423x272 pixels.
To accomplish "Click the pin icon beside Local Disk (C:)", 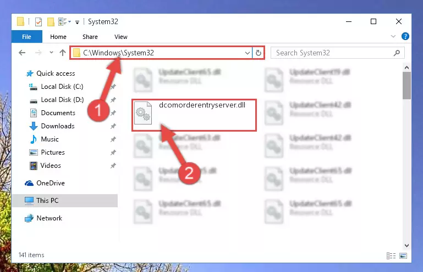I will [113, 87].
